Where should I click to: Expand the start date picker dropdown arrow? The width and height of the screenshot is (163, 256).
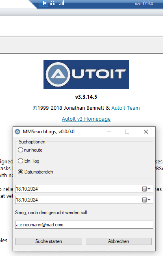click(x=149, y=189)
